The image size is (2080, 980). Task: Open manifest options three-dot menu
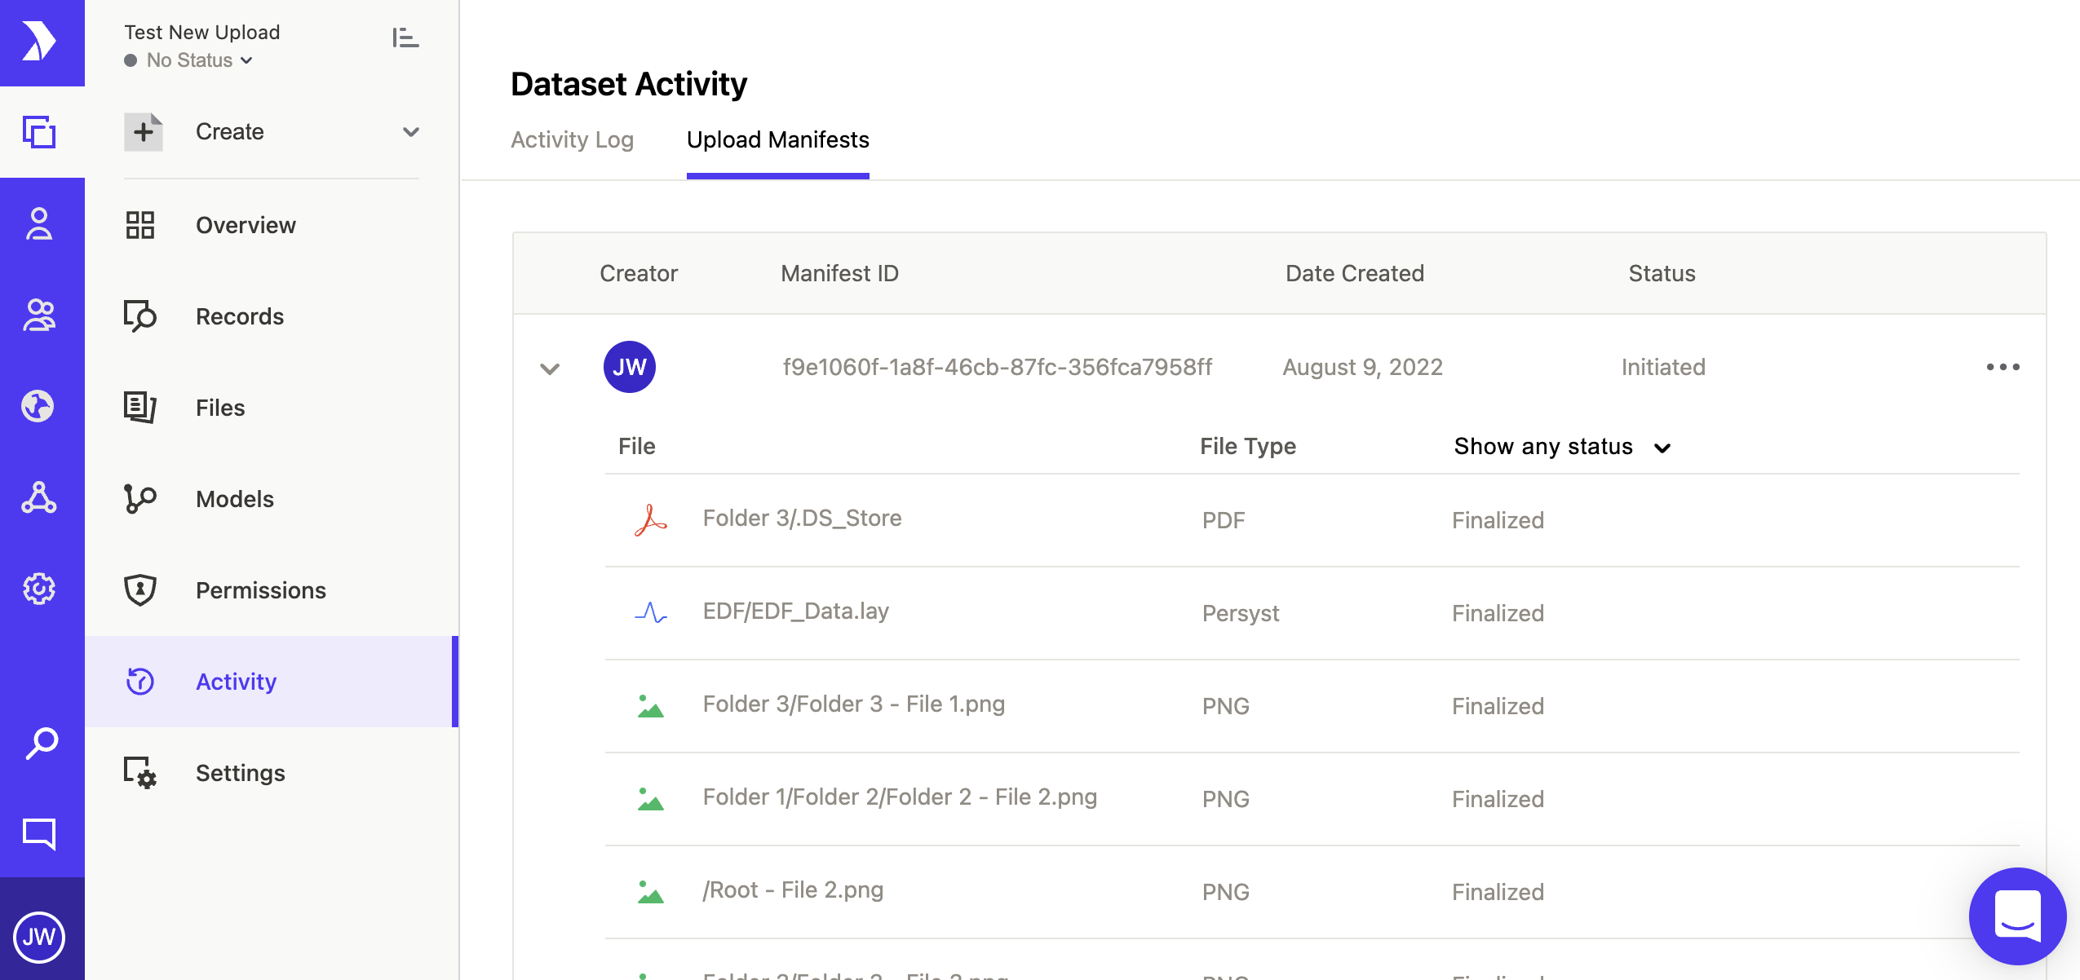2003,368
